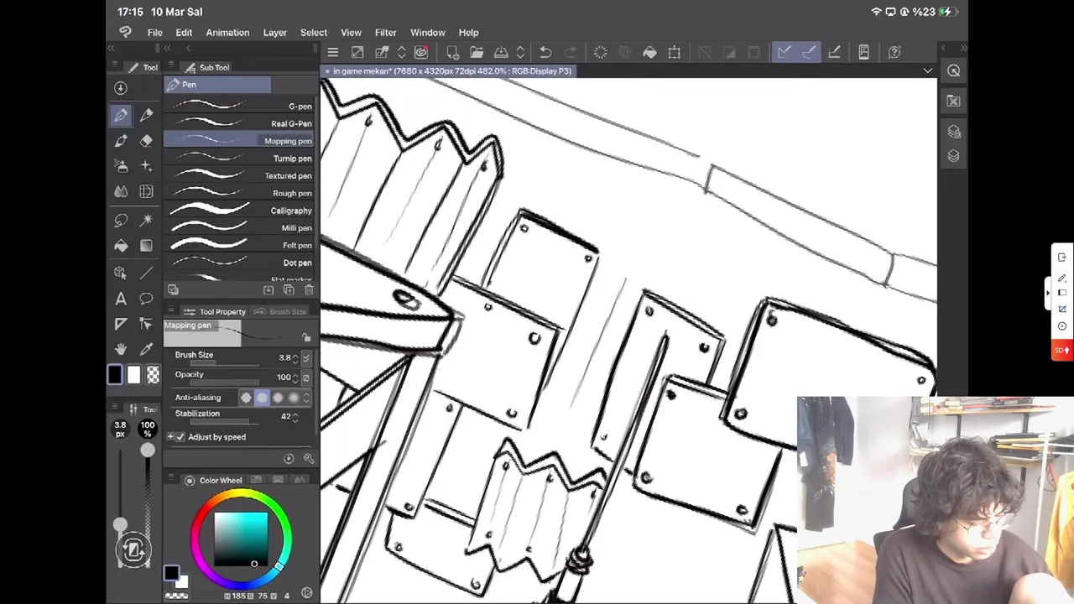Image resolution: width=1074 pixels, height=604 pixels.
Task: Adjust Opacity stepper arrows
Action: click(295, 378)
